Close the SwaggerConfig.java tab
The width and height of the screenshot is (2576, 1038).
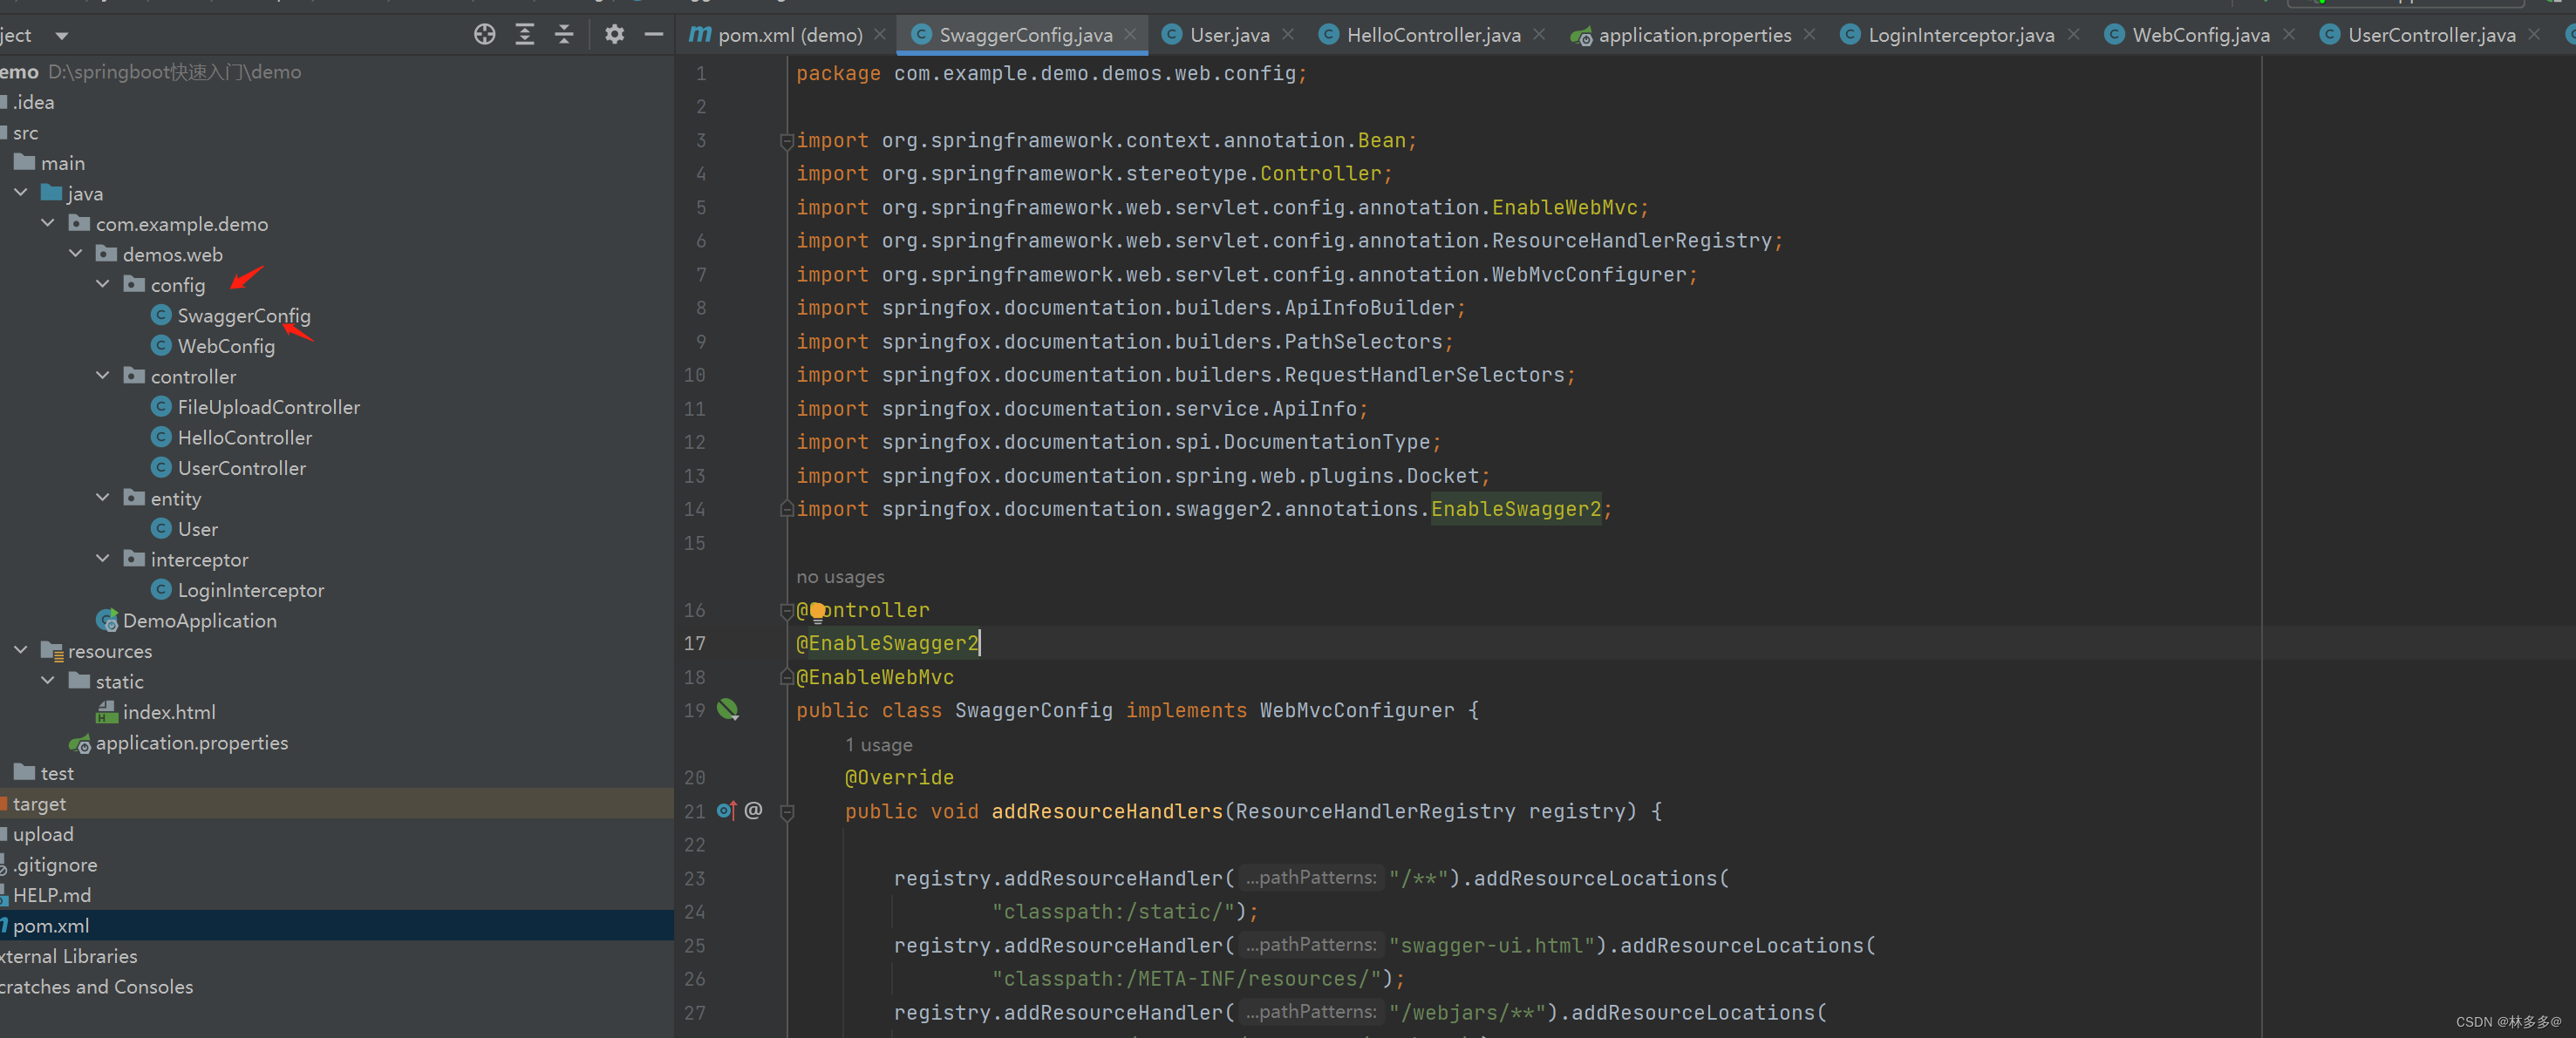(x=1130, y=35)
